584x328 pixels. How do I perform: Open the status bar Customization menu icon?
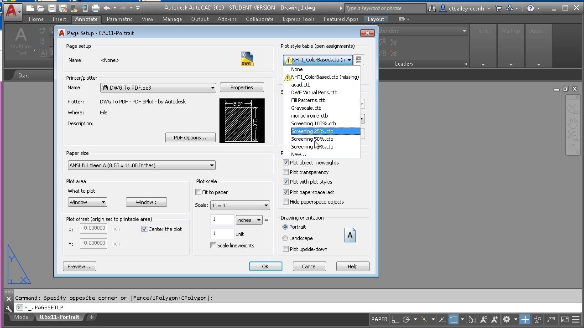pyautogui.click(x=575, y=319)
